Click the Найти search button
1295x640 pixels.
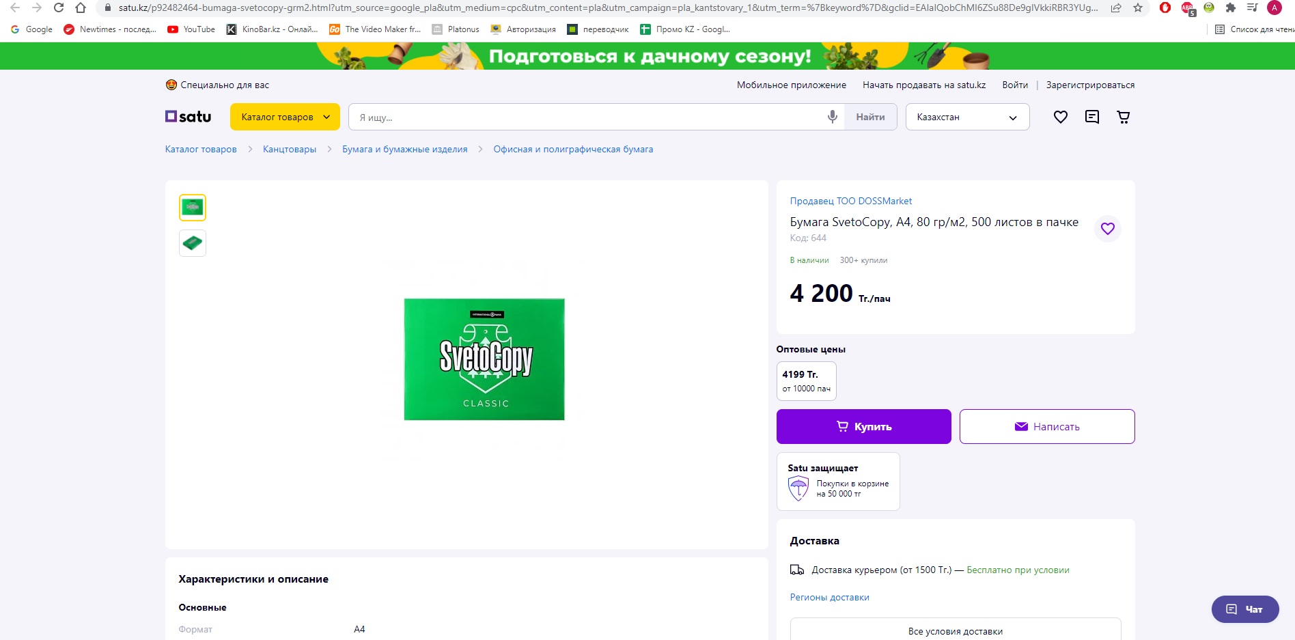[870, 117]
